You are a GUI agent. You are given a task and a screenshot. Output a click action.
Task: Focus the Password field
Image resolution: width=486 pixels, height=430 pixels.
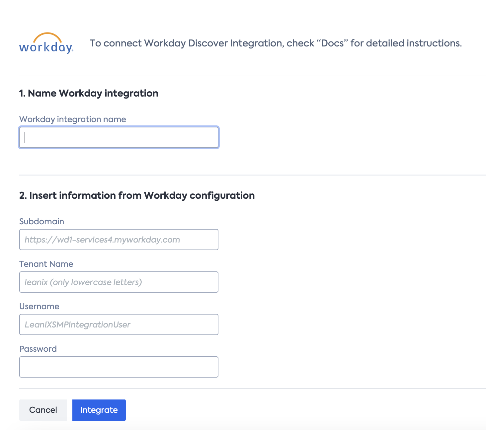click(x=119, y=367)
